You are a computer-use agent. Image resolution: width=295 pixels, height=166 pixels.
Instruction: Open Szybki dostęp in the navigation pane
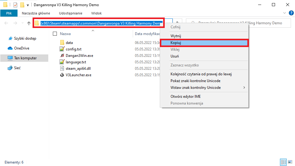coord(25,38)
